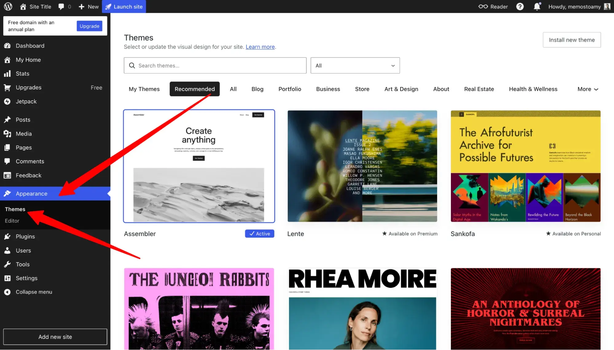Screen dimensions: 614x350
Task: Open the Lente theme preview thumbnail
Action: tap(362, 166)
